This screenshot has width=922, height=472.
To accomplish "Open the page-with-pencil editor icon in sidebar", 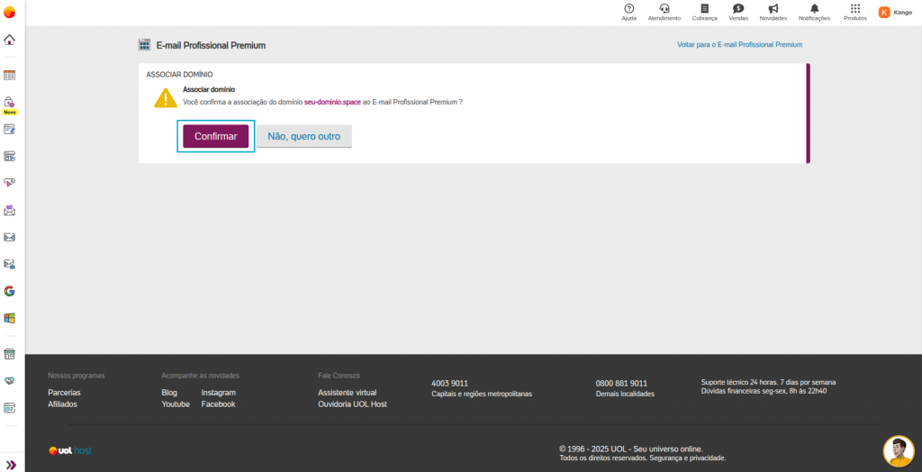I will [9, 129].
